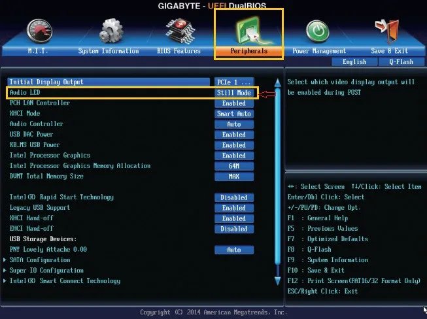Viewport: 427px width, 319px height.
Task: Select the KB_MS USB Power label
Action: point(35,145)
